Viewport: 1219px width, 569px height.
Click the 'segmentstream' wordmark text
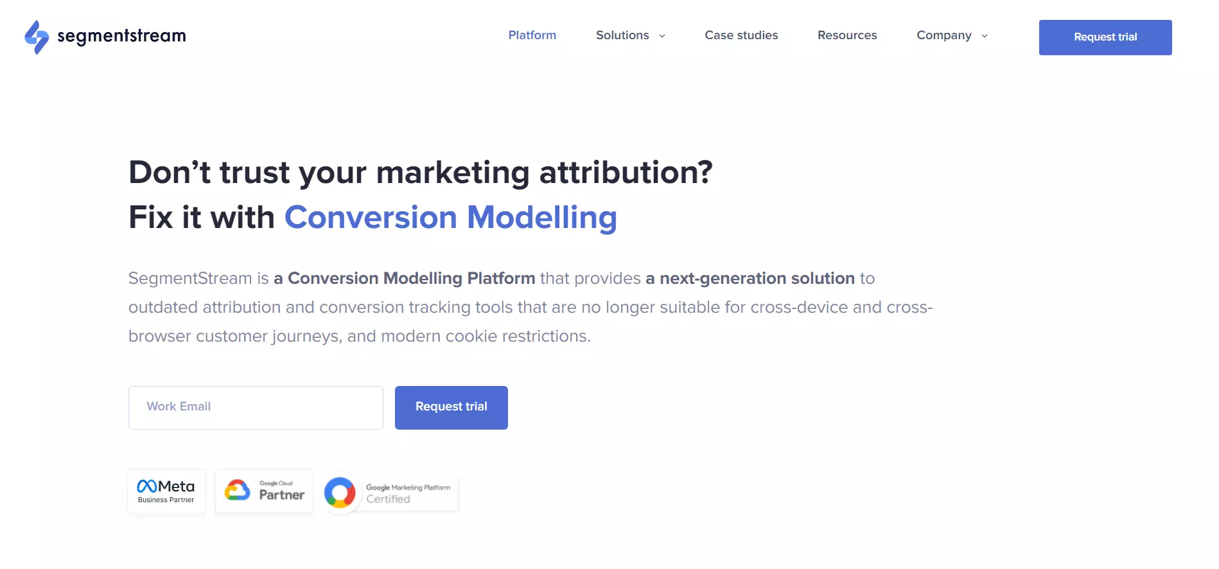pyautogui.click(x=122, y=37)
